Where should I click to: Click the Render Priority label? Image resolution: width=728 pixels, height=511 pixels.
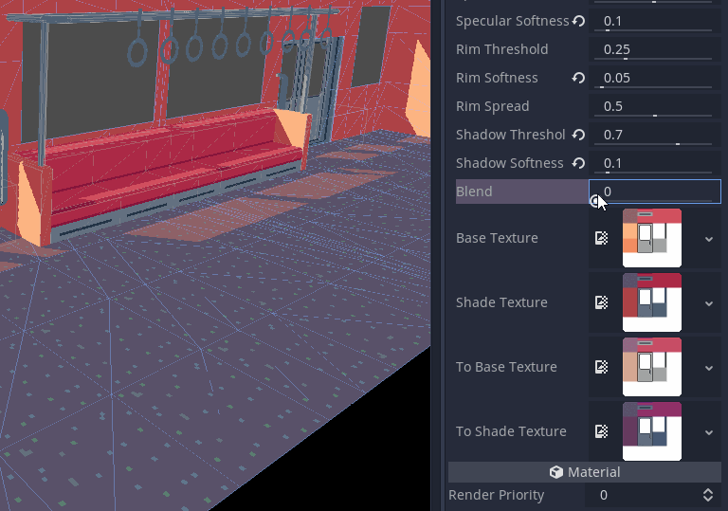point(496,495)
